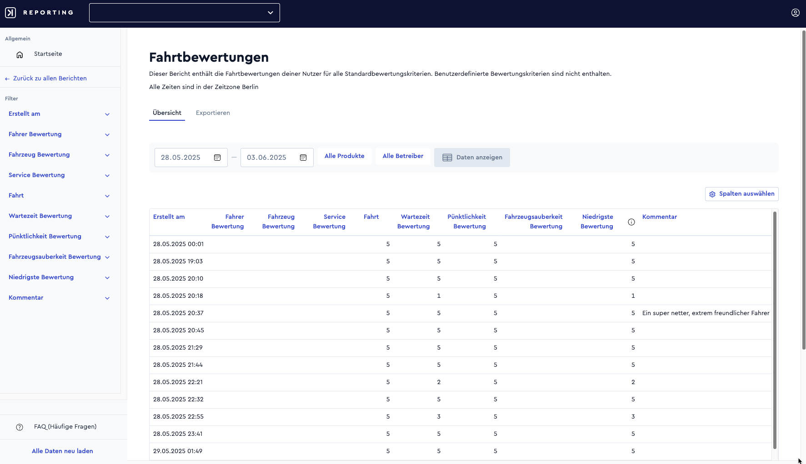Sort by Fahrzeugsauberkeit Bewertung column header
The width and height of the screenshot is (806, 464).
[x=533, y=222]
